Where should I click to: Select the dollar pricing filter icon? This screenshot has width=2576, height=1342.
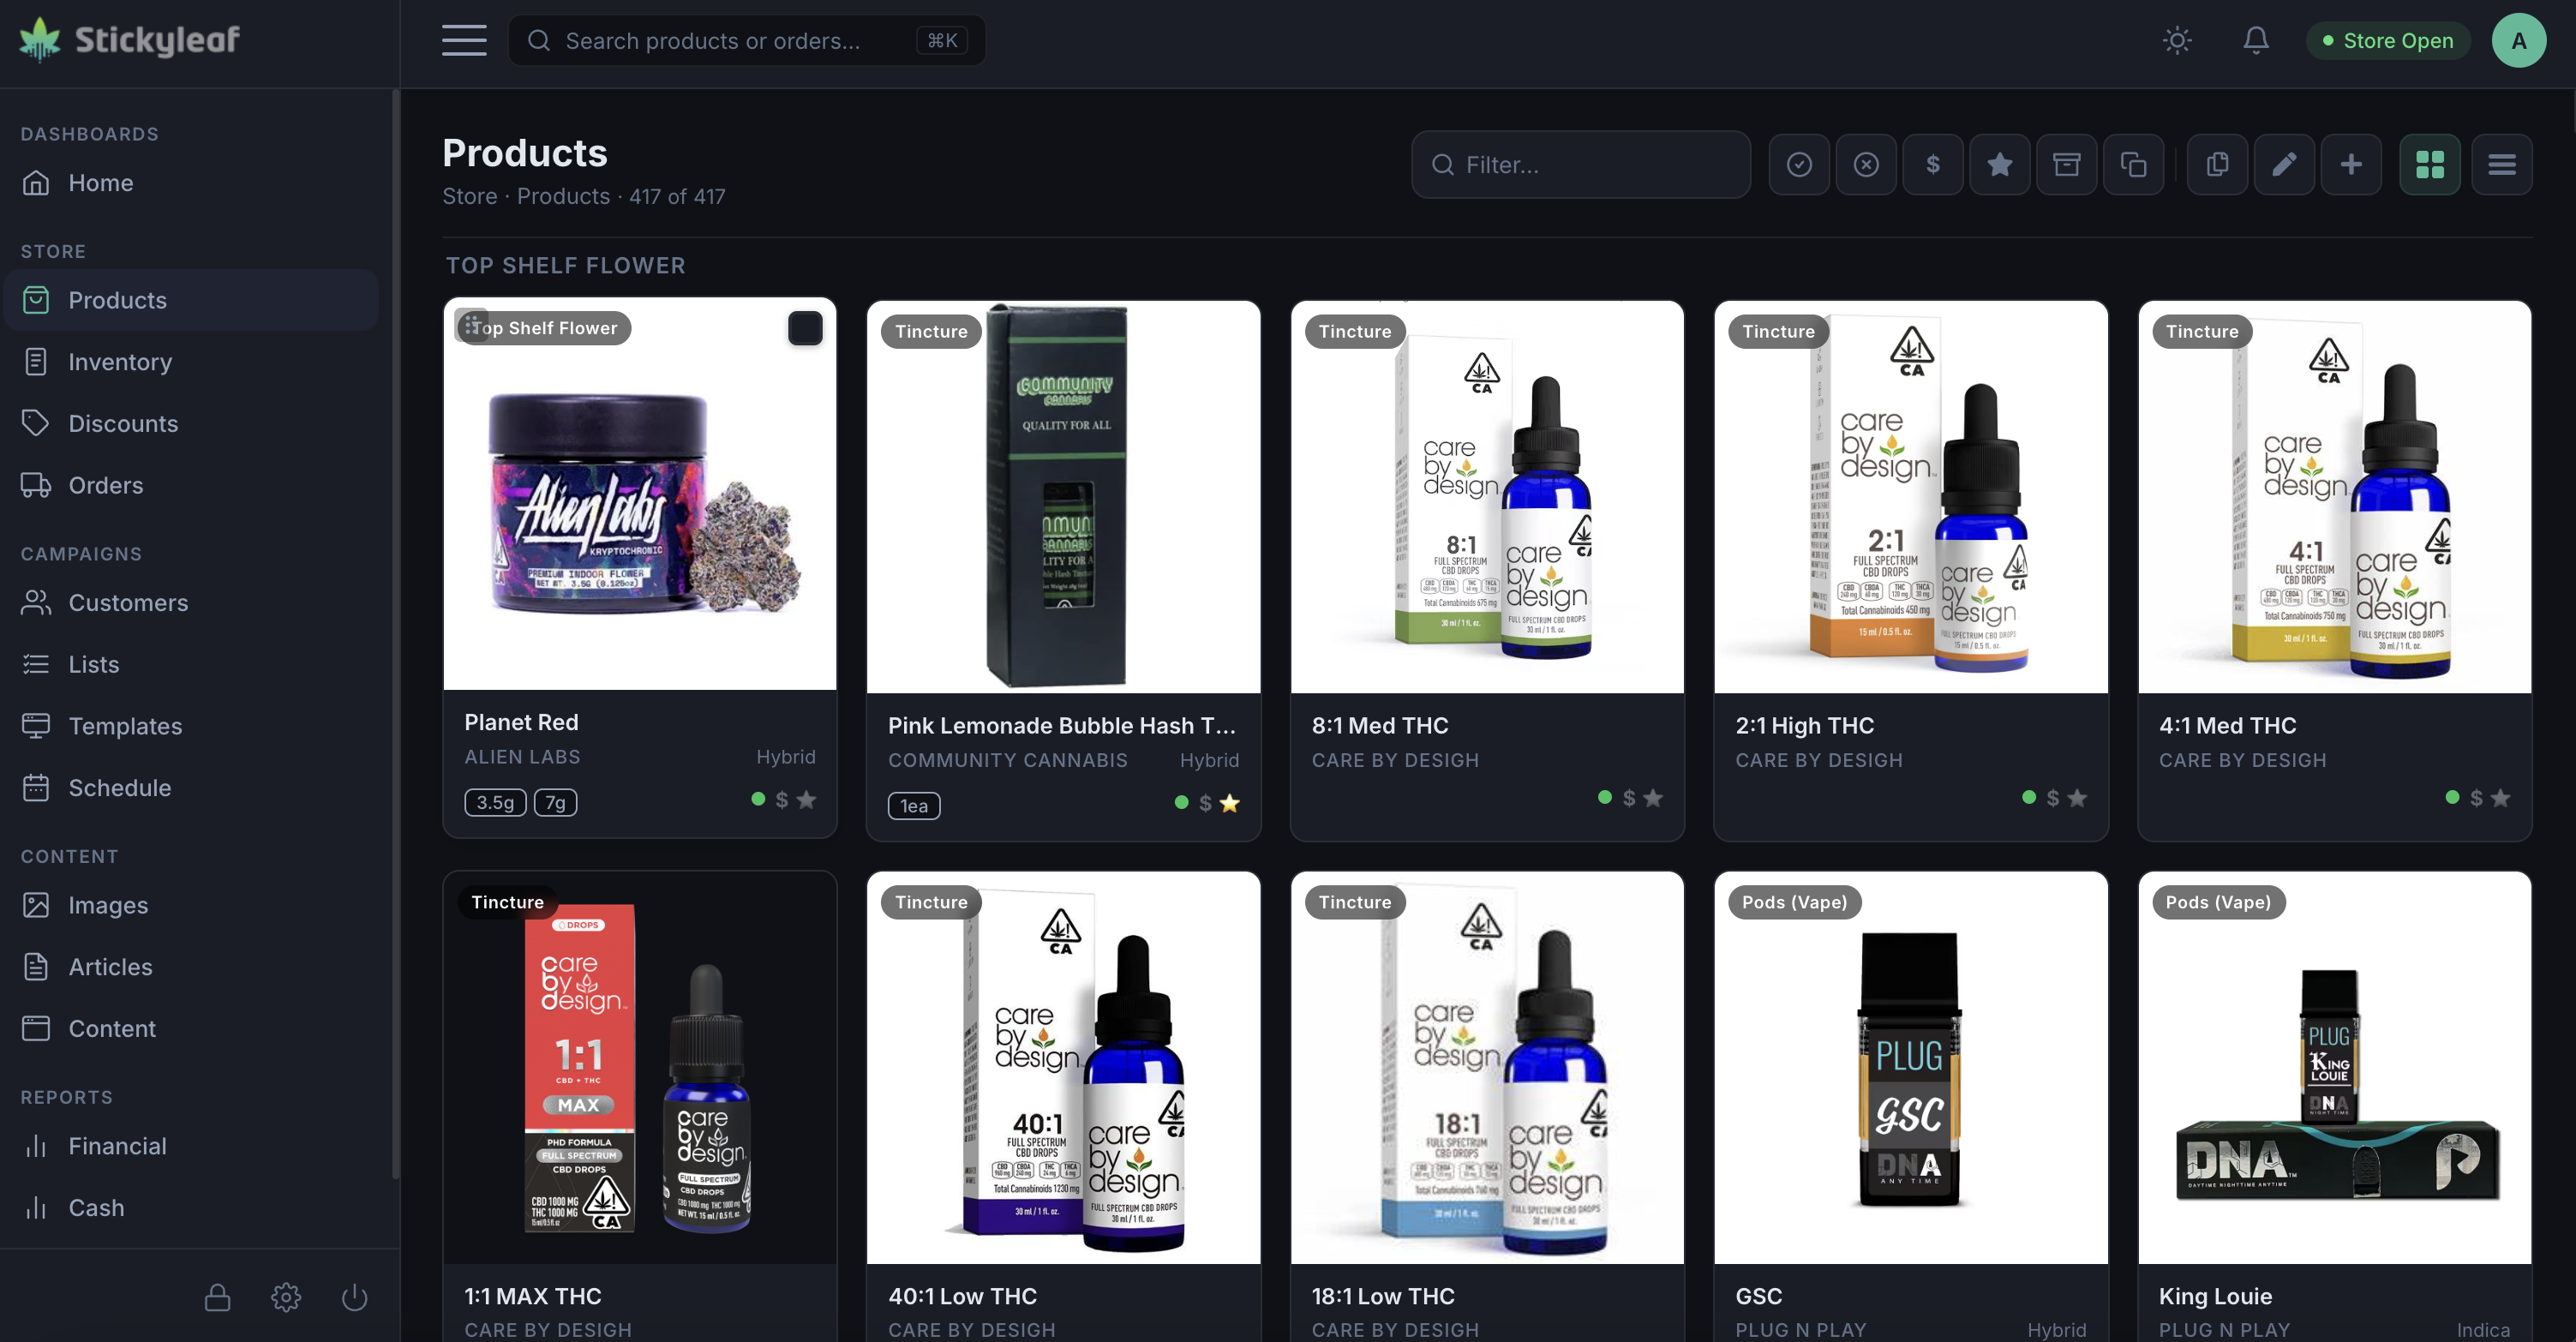[x=1933, y=164]
